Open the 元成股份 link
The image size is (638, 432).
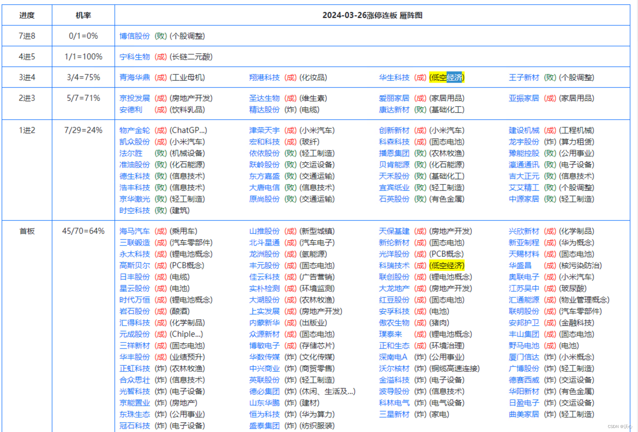coord(135,334)
